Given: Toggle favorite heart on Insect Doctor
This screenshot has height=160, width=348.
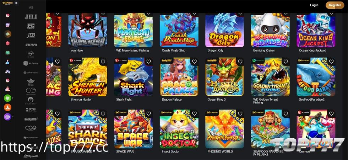Looking at the screenshot, I should tap(195, 113).
